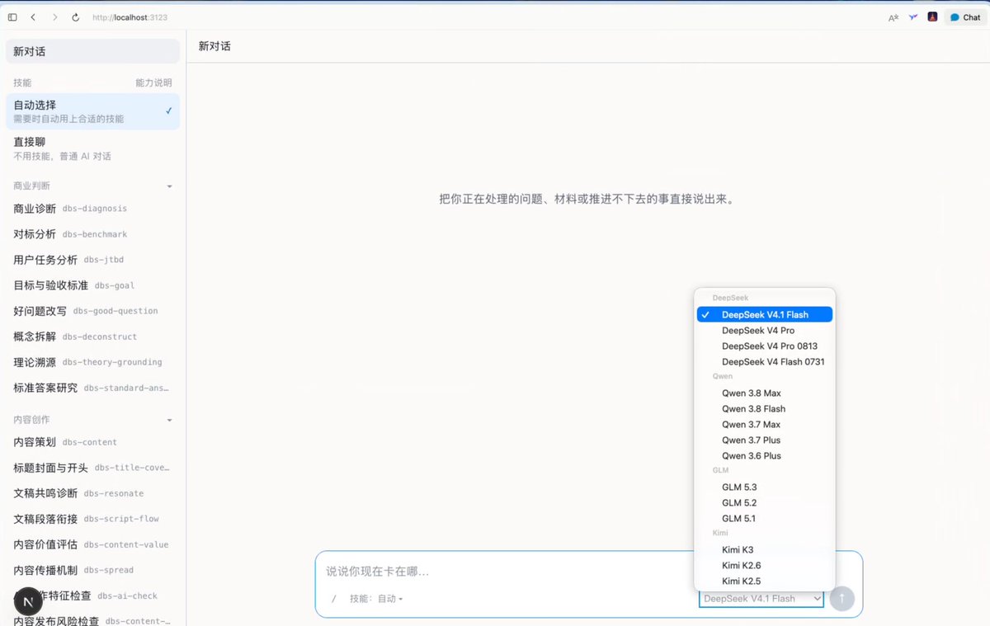Choose the 内容策划 dbs-content skill
Image resolution: width=990 pixels, height=626 pixels.
(92, 442)
